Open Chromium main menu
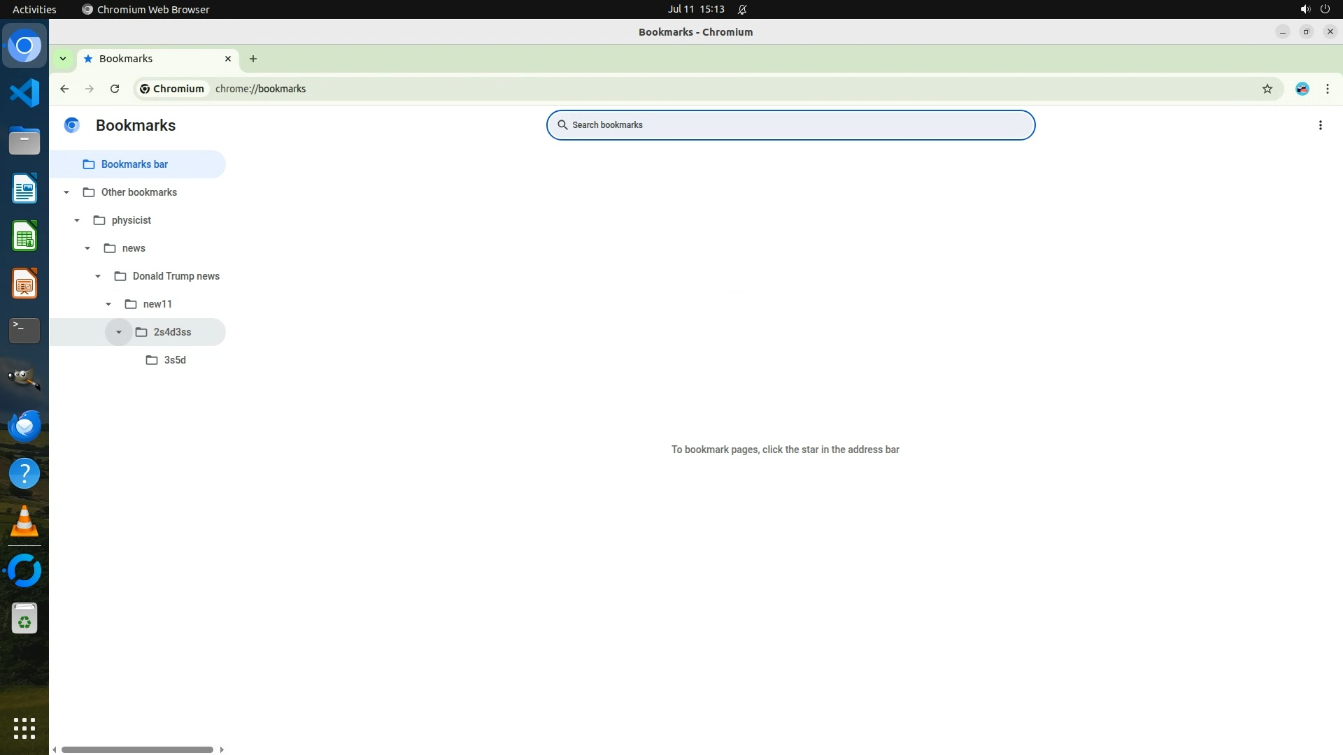This screenshot has height=755, width=1343. tap(1327, 89)
